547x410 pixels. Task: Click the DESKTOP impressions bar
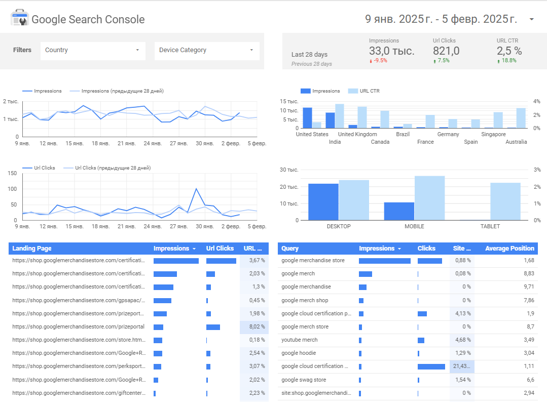pos(323,201)
